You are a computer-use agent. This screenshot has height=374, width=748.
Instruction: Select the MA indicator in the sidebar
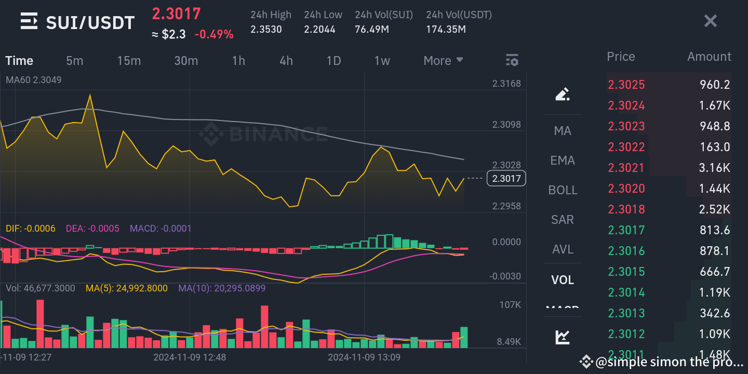click(x=563, y=130)
